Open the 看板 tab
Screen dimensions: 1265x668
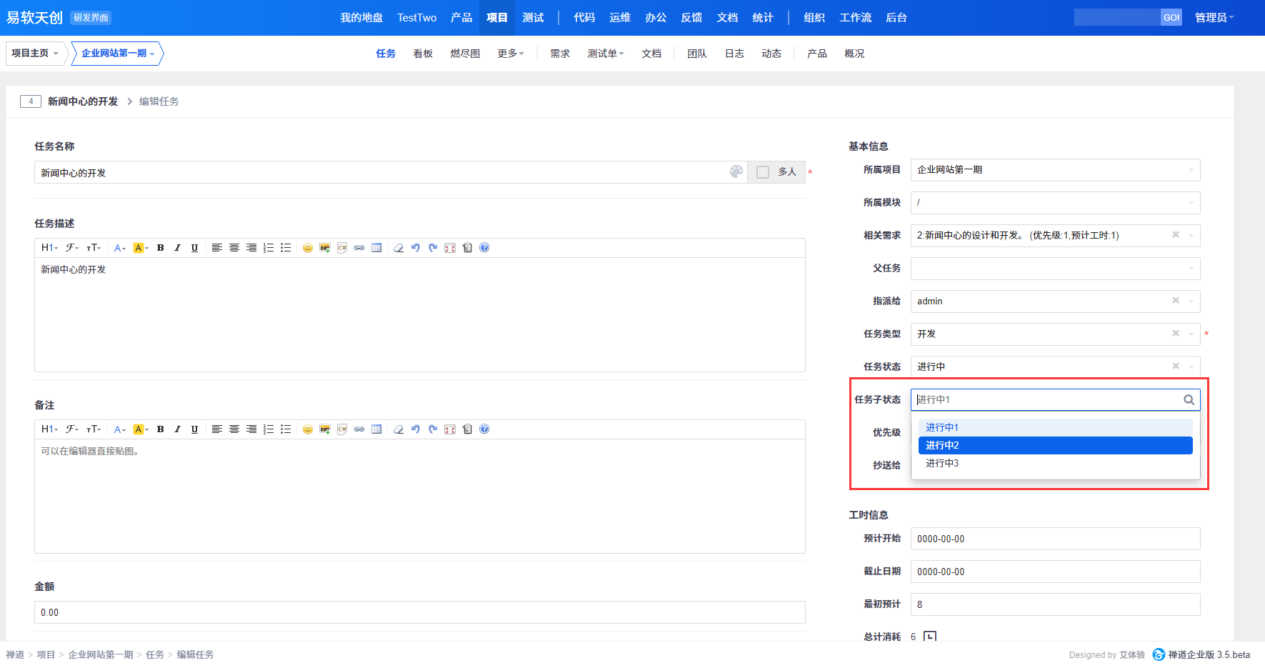tap(423, 54)
